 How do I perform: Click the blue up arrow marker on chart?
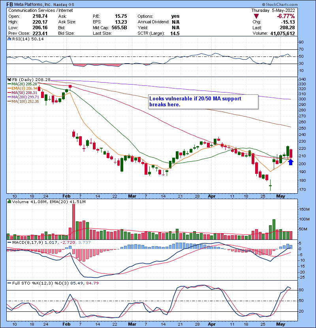click(290, 162)
